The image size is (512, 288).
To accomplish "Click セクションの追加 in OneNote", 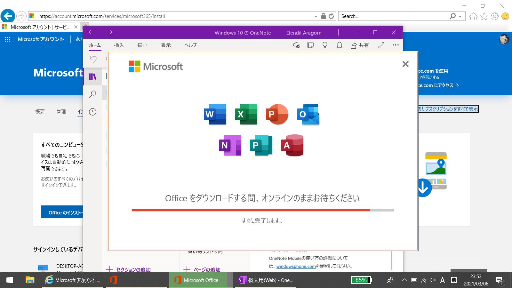I will (x=128, y=269).
